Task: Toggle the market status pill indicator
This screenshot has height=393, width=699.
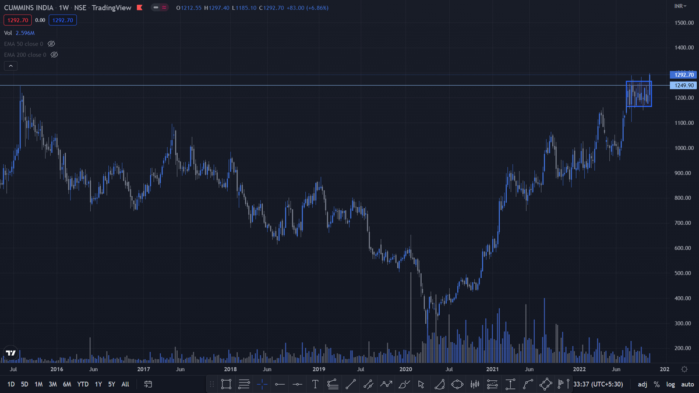Action: (159, 7)
